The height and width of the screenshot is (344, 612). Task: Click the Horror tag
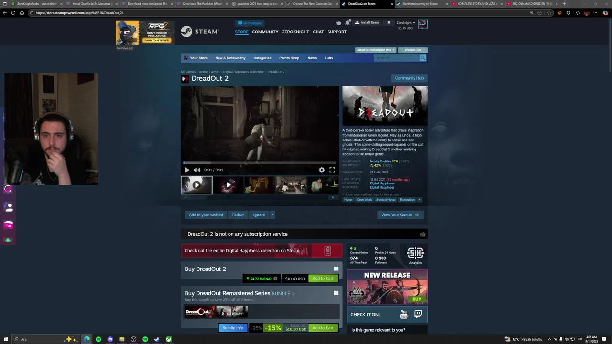point(348,200)
